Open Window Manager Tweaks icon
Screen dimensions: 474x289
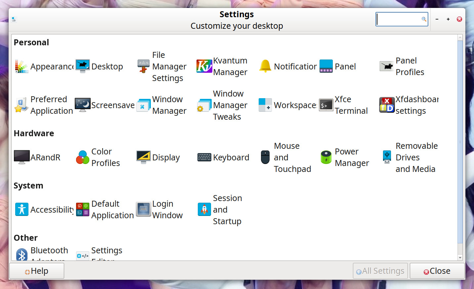pos(204,105)
